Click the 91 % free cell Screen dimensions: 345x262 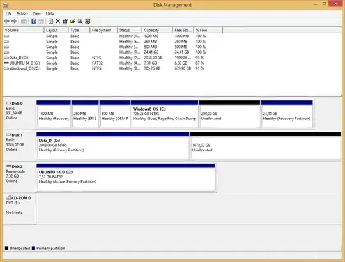tap(199, 68)
